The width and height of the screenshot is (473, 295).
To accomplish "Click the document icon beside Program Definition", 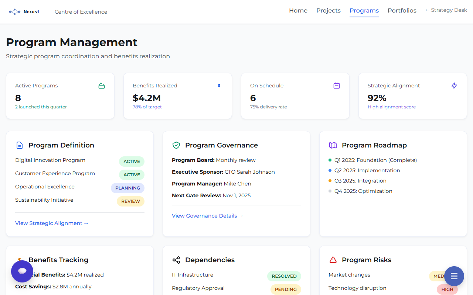I will pyautogui.click(x=20, y=145).
